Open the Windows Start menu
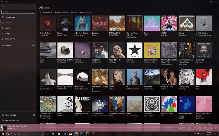The height and width of the screenshot is (136, 219). [x=3, y=134]
